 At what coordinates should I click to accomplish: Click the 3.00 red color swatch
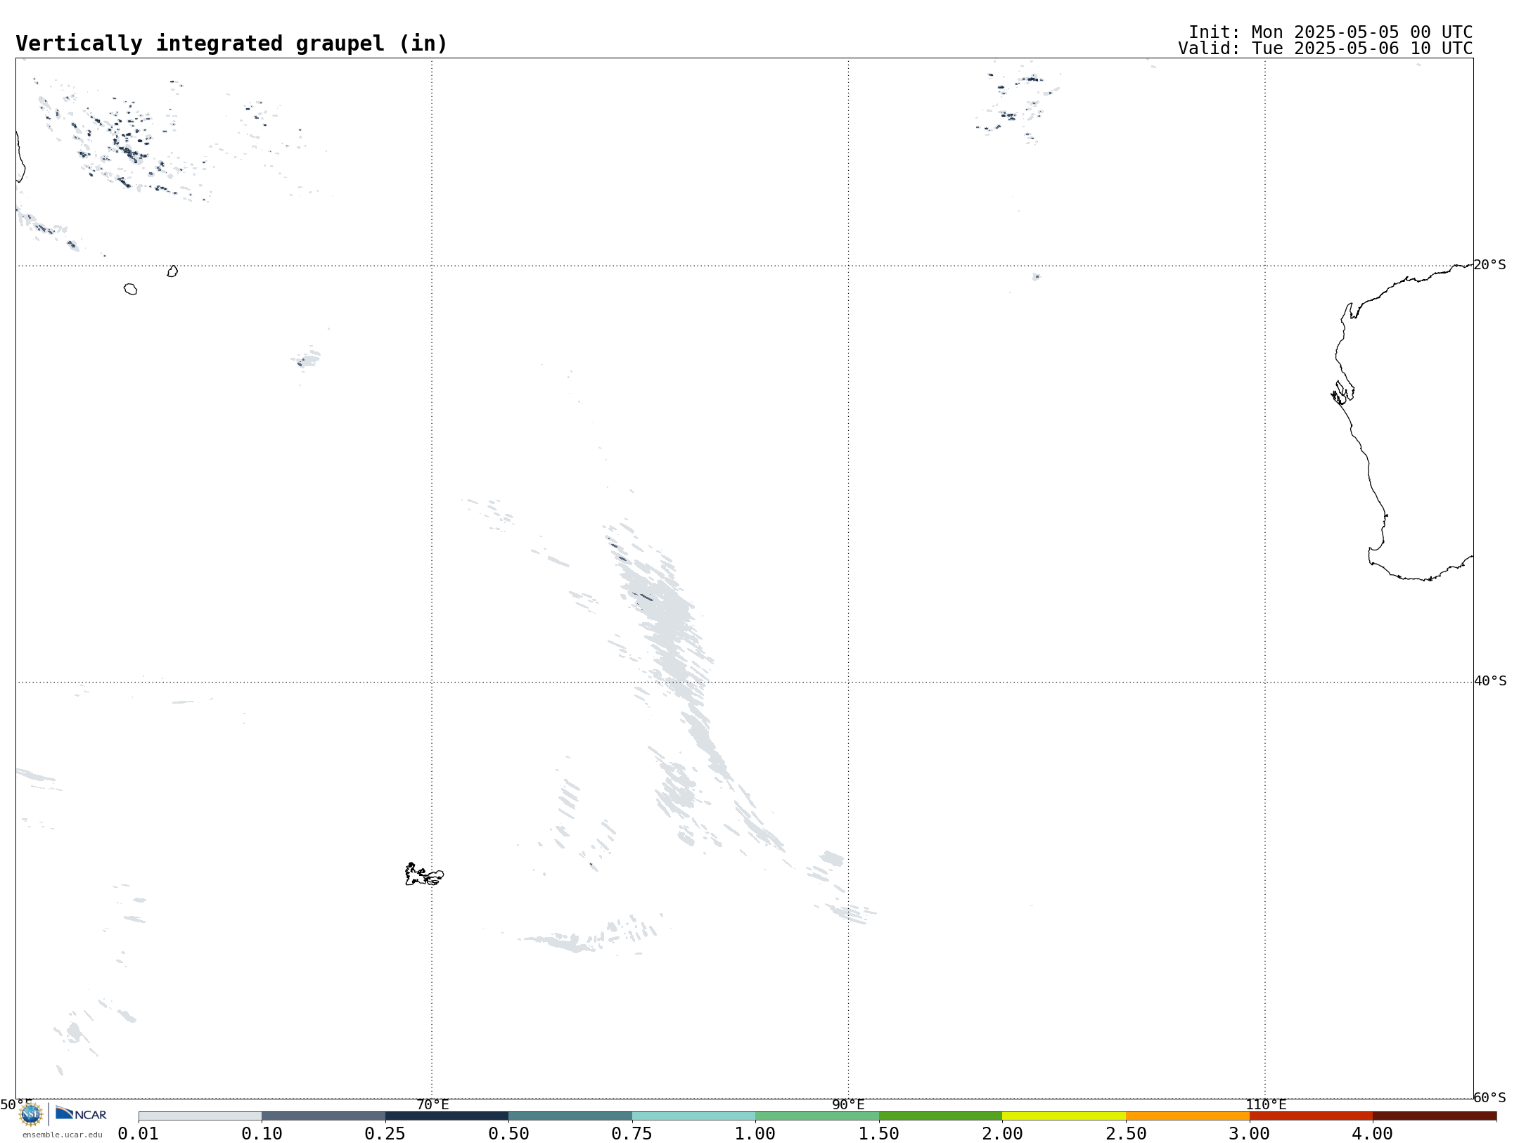1311,1116
